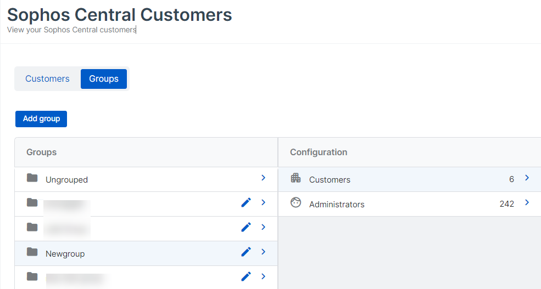
Task: Click the face icon beside Administrators
Action: [x=296, y=203]
